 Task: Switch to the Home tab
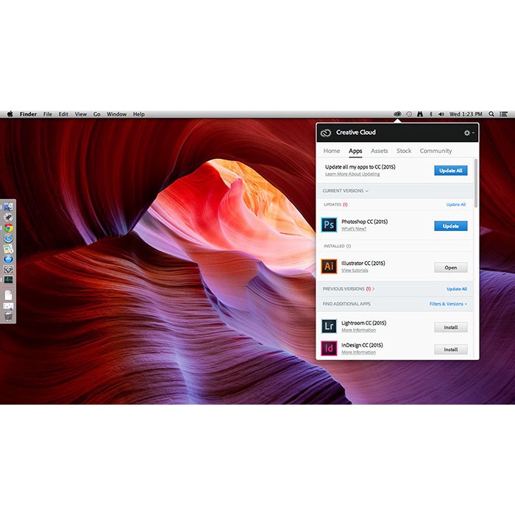click(x=331, y=151)
